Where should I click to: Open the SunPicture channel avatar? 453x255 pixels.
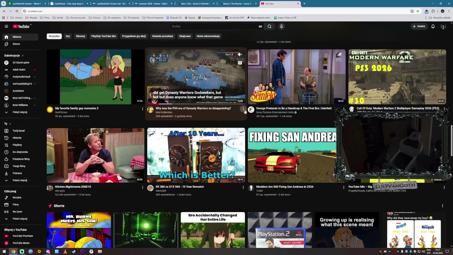(x=50, y=110)
